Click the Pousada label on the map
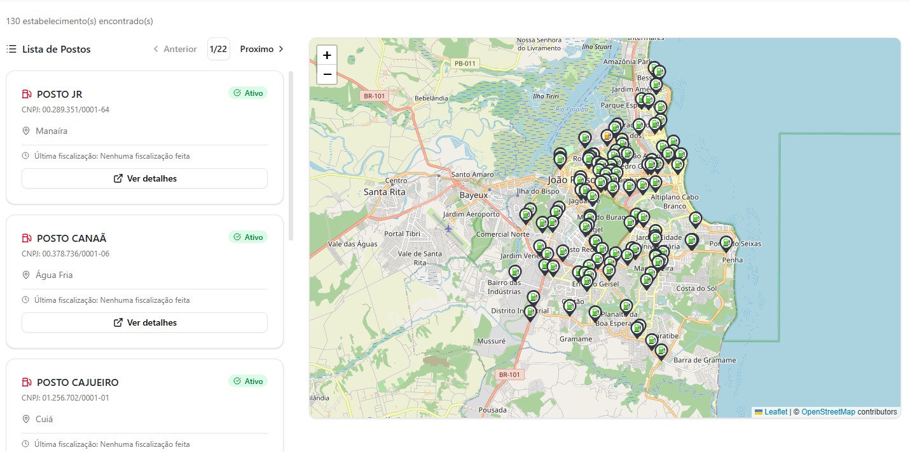This screenshot has height=464, width=910. [492, 410]
